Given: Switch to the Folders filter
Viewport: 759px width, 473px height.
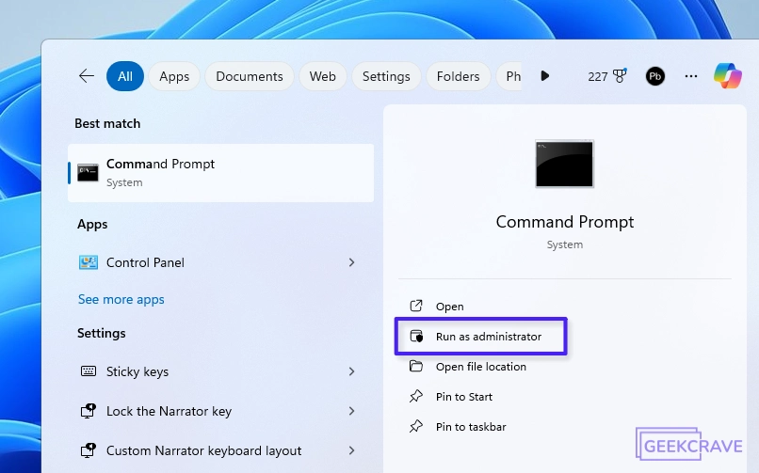Looking at the screenshot, I should [458, 76].
